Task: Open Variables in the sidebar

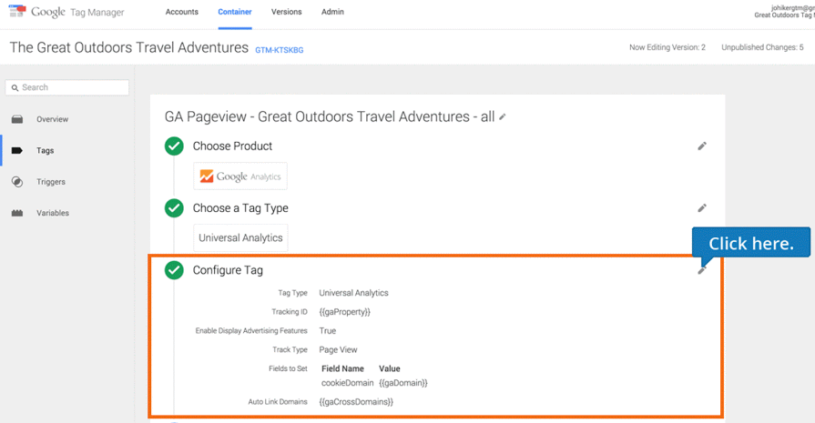Action: pyautogui.click(x=53, y=213)
